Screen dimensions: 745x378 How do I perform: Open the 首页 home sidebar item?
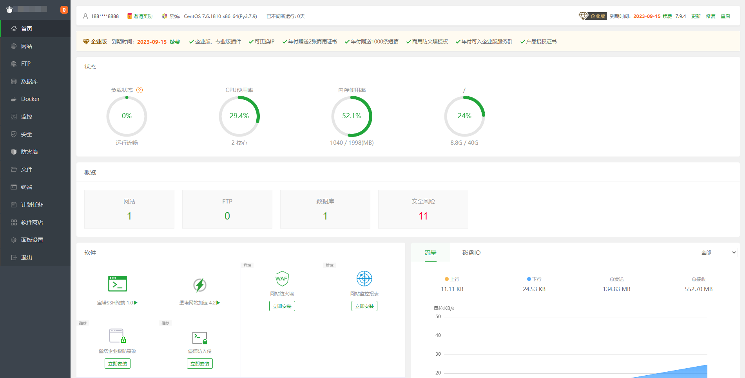pos(35,29)
